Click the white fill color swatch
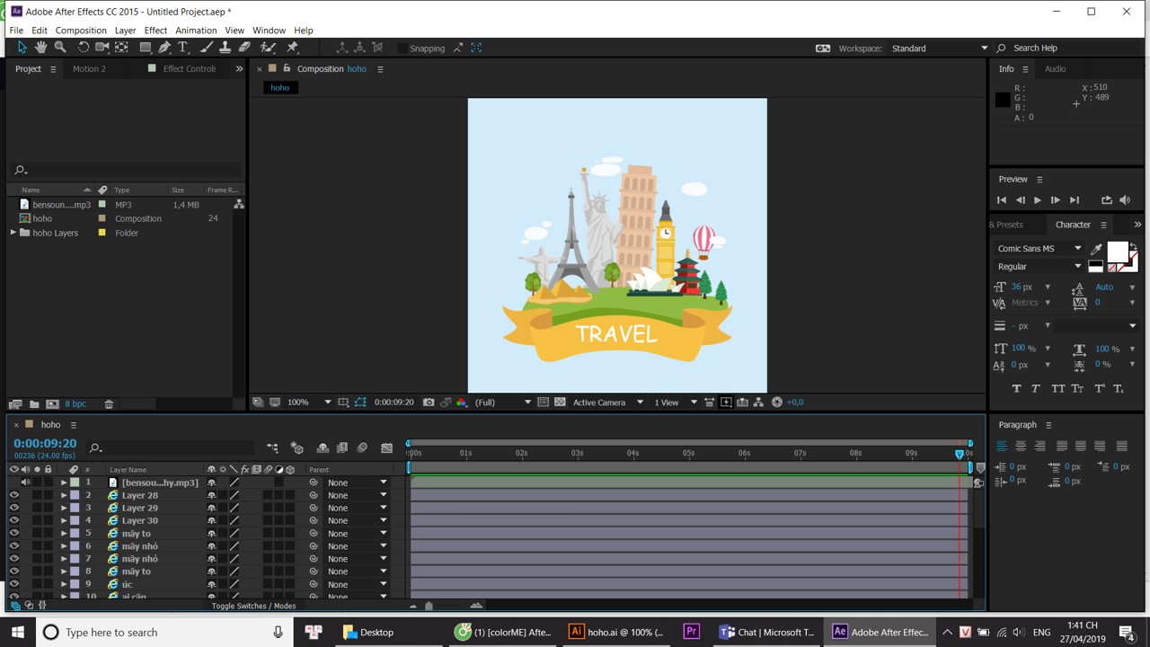 (1118, 253)
